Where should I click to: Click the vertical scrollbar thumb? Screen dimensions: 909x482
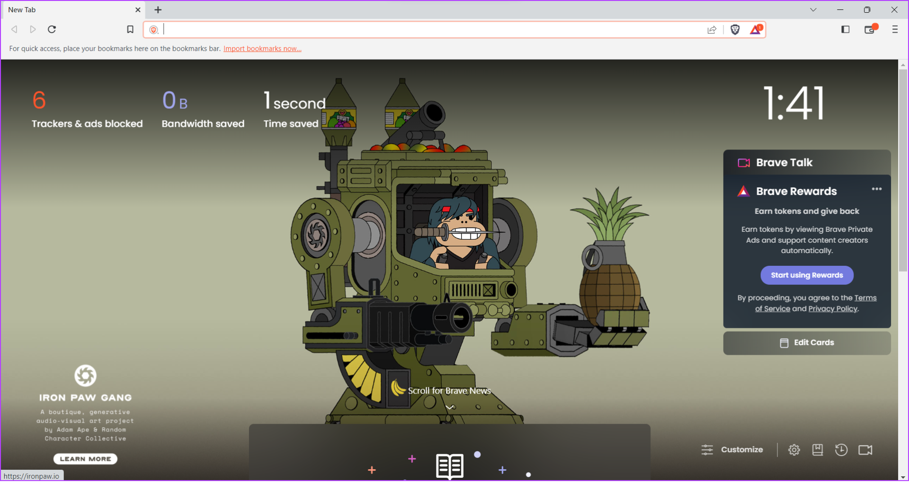pyautogui.click(x=903, y=170)
